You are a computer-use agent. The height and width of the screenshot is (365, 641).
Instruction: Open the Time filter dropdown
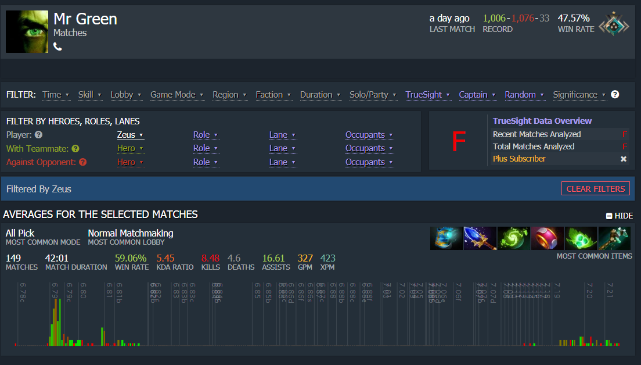coord(56,95)
